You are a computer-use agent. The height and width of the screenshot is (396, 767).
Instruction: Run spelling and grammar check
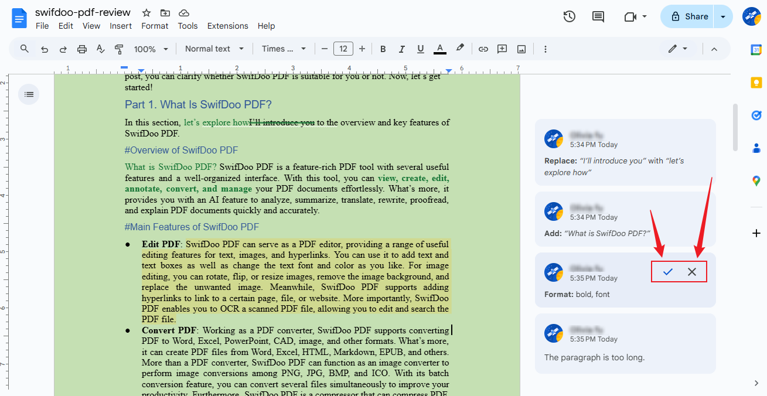coord(100,49)
